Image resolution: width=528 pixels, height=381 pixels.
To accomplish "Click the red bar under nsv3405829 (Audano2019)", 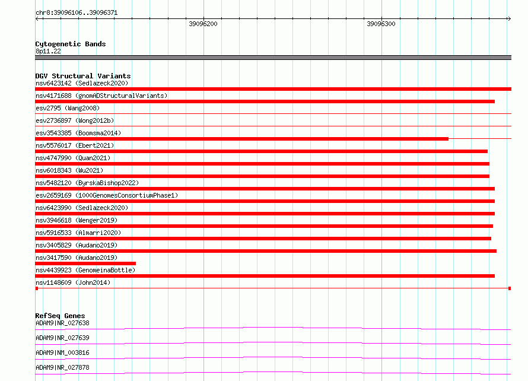I will pos(266,251).
